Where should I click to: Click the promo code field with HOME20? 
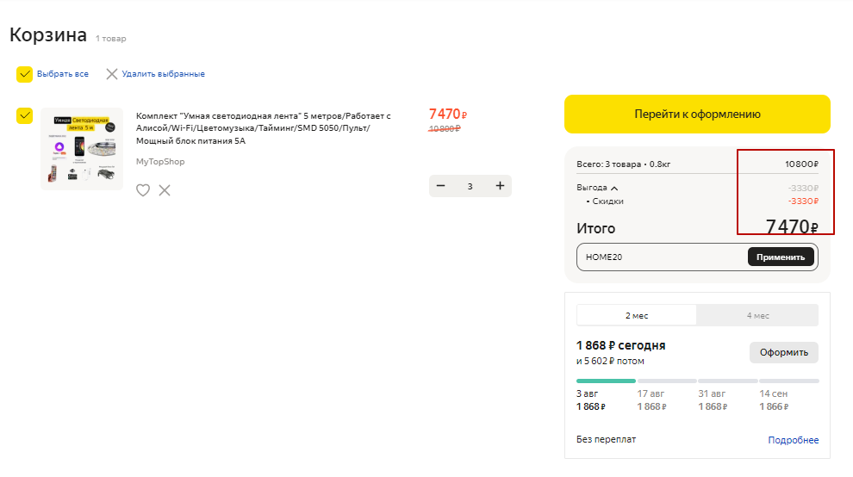[x=659, y=257]
